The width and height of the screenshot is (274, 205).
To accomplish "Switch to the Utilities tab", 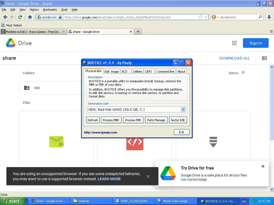I will (138, 72).
